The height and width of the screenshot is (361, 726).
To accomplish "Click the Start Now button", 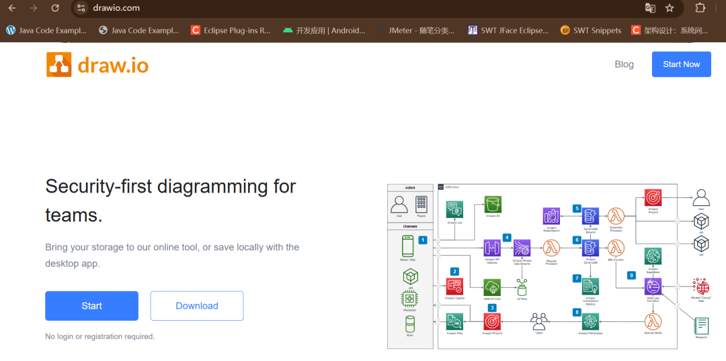I will [x=681, y=64].
